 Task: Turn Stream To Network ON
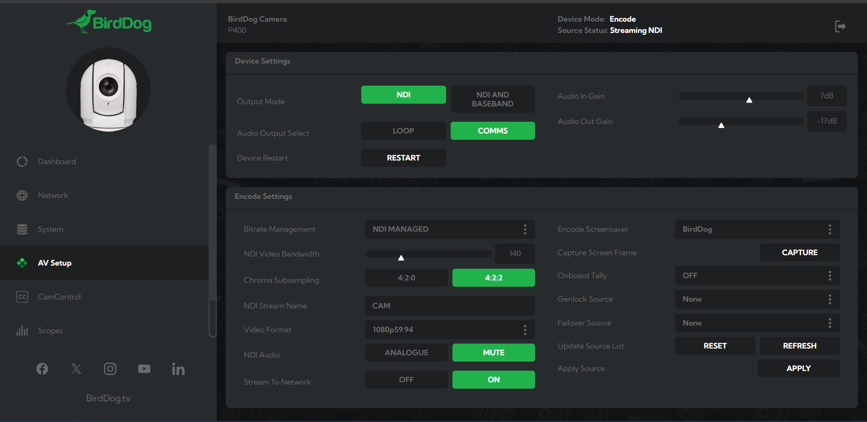click(494, 380)
